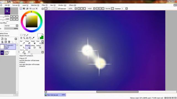Image resolution: width=177 pixels, height=99 pixels.
Task: Choose the Curve tool
Action: pyautogui.click(x=22, y=51)
